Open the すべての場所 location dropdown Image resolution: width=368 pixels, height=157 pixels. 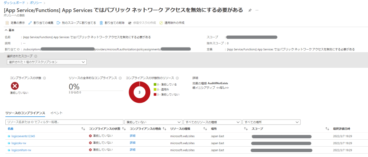[x=271, y=122]
